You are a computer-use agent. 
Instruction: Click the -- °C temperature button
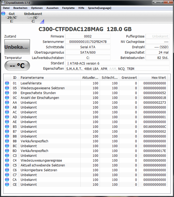17,66
